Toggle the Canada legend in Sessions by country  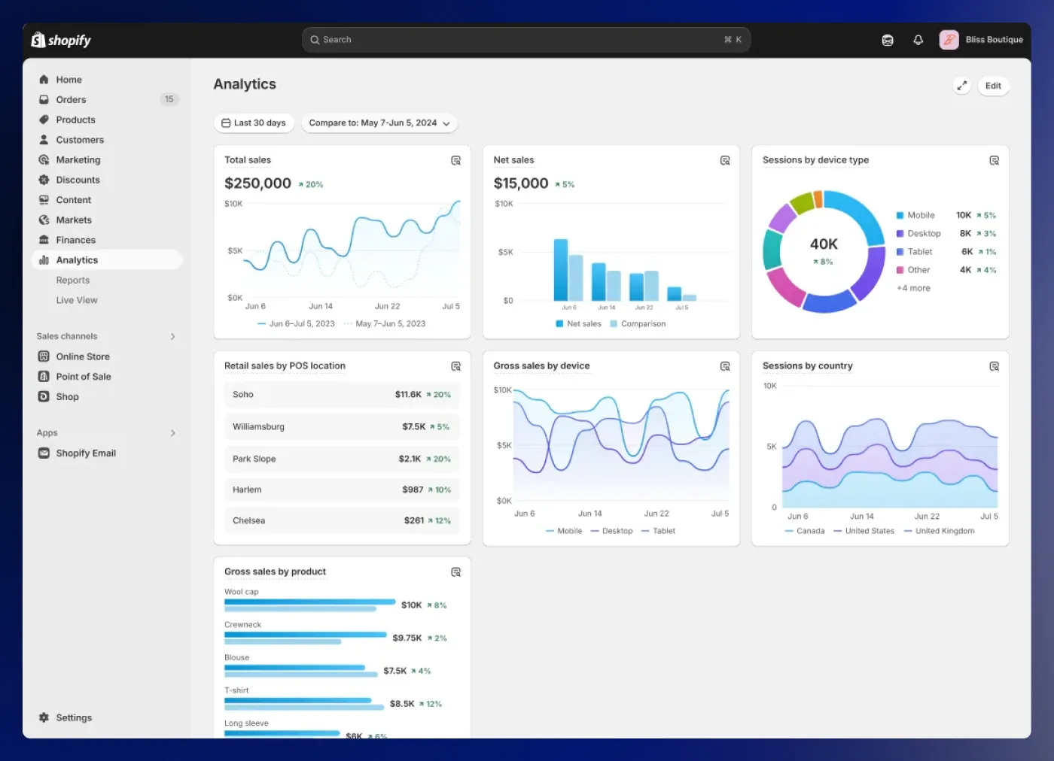tap(806, 530)
